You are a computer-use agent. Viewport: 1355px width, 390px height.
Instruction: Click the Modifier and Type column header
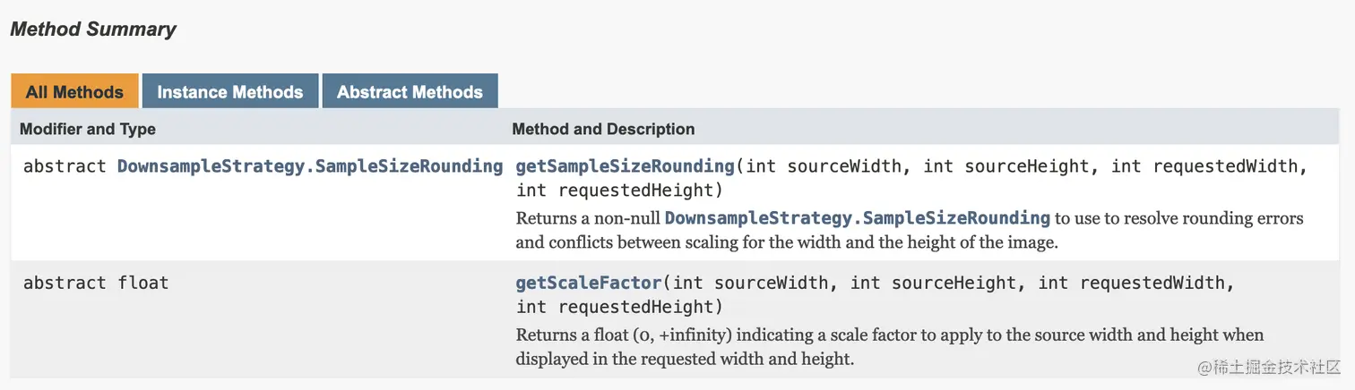point(88,130)
